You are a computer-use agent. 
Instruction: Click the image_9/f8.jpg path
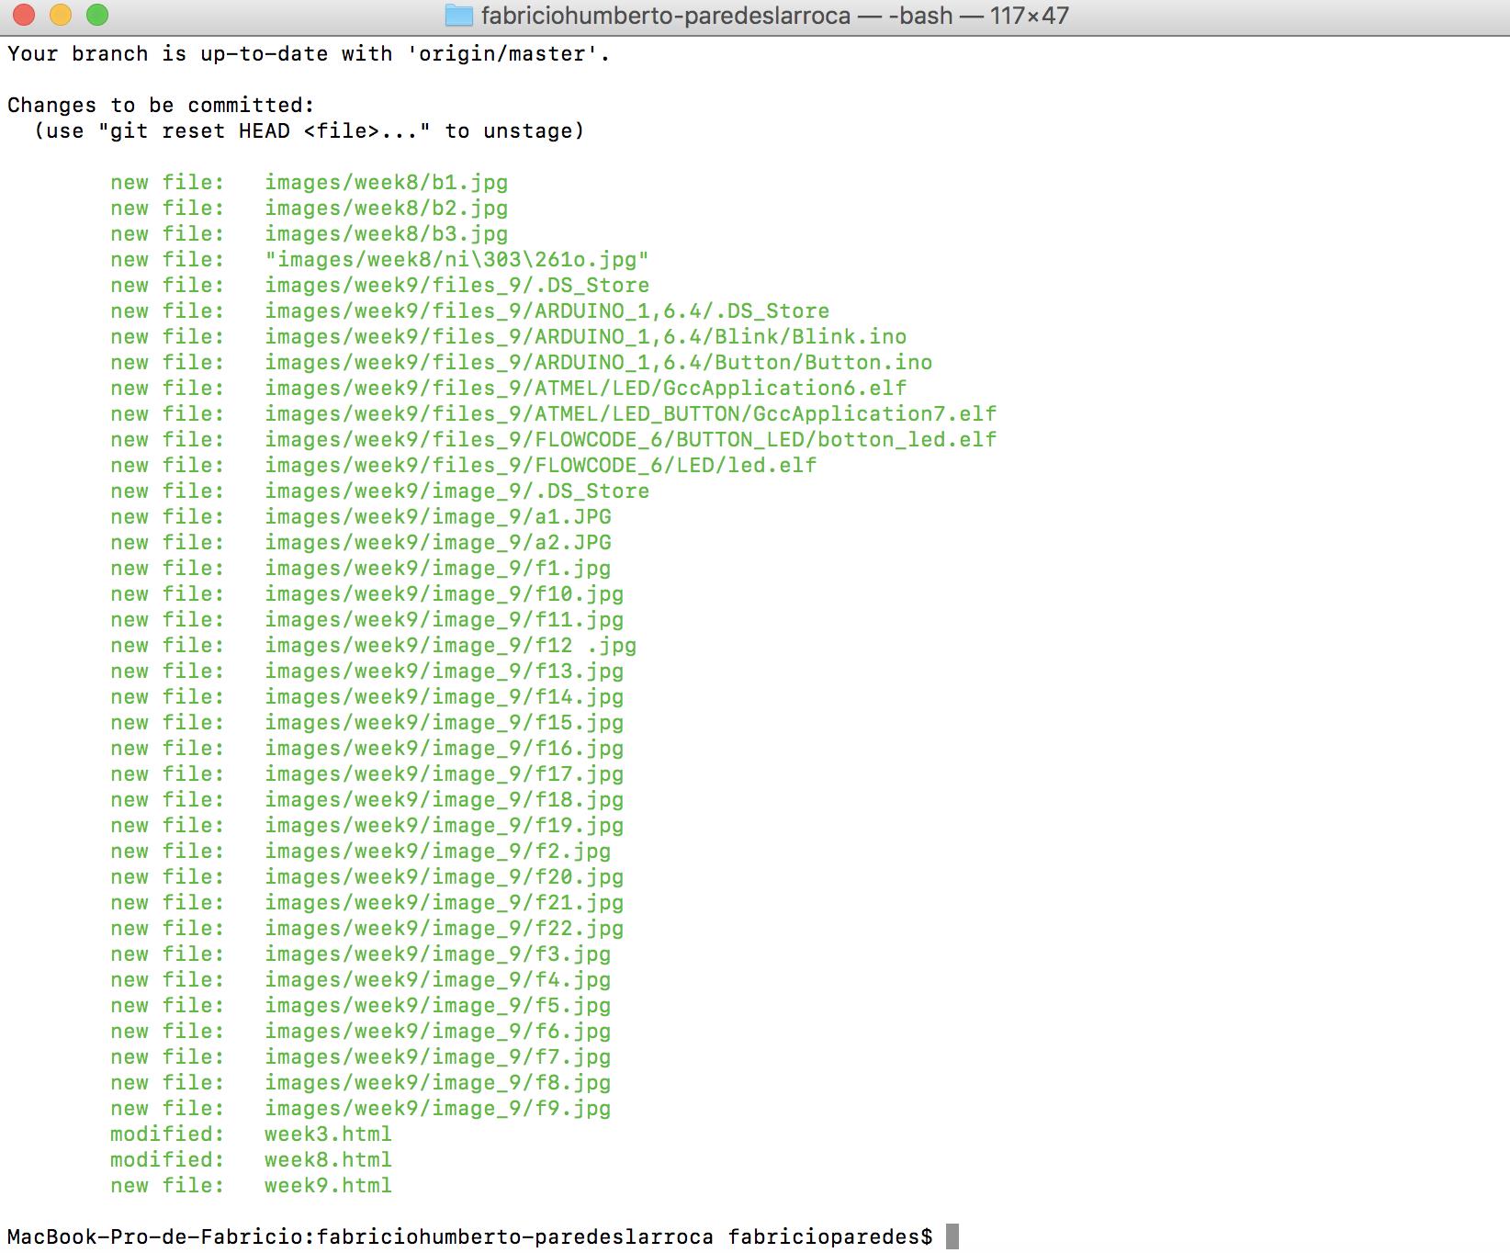438,1083
